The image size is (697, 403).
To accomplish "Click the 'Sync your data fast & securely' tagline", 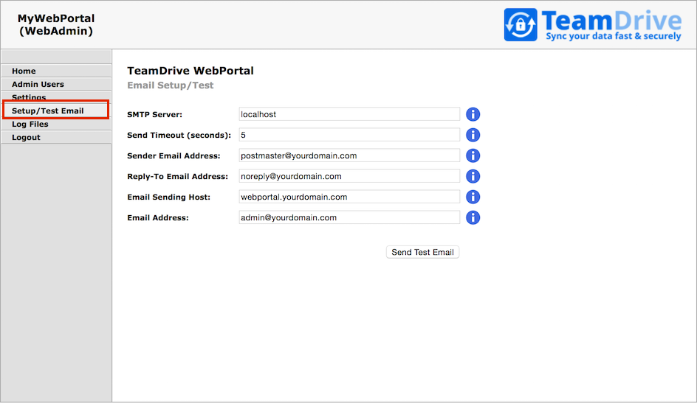I will [614, 36].
